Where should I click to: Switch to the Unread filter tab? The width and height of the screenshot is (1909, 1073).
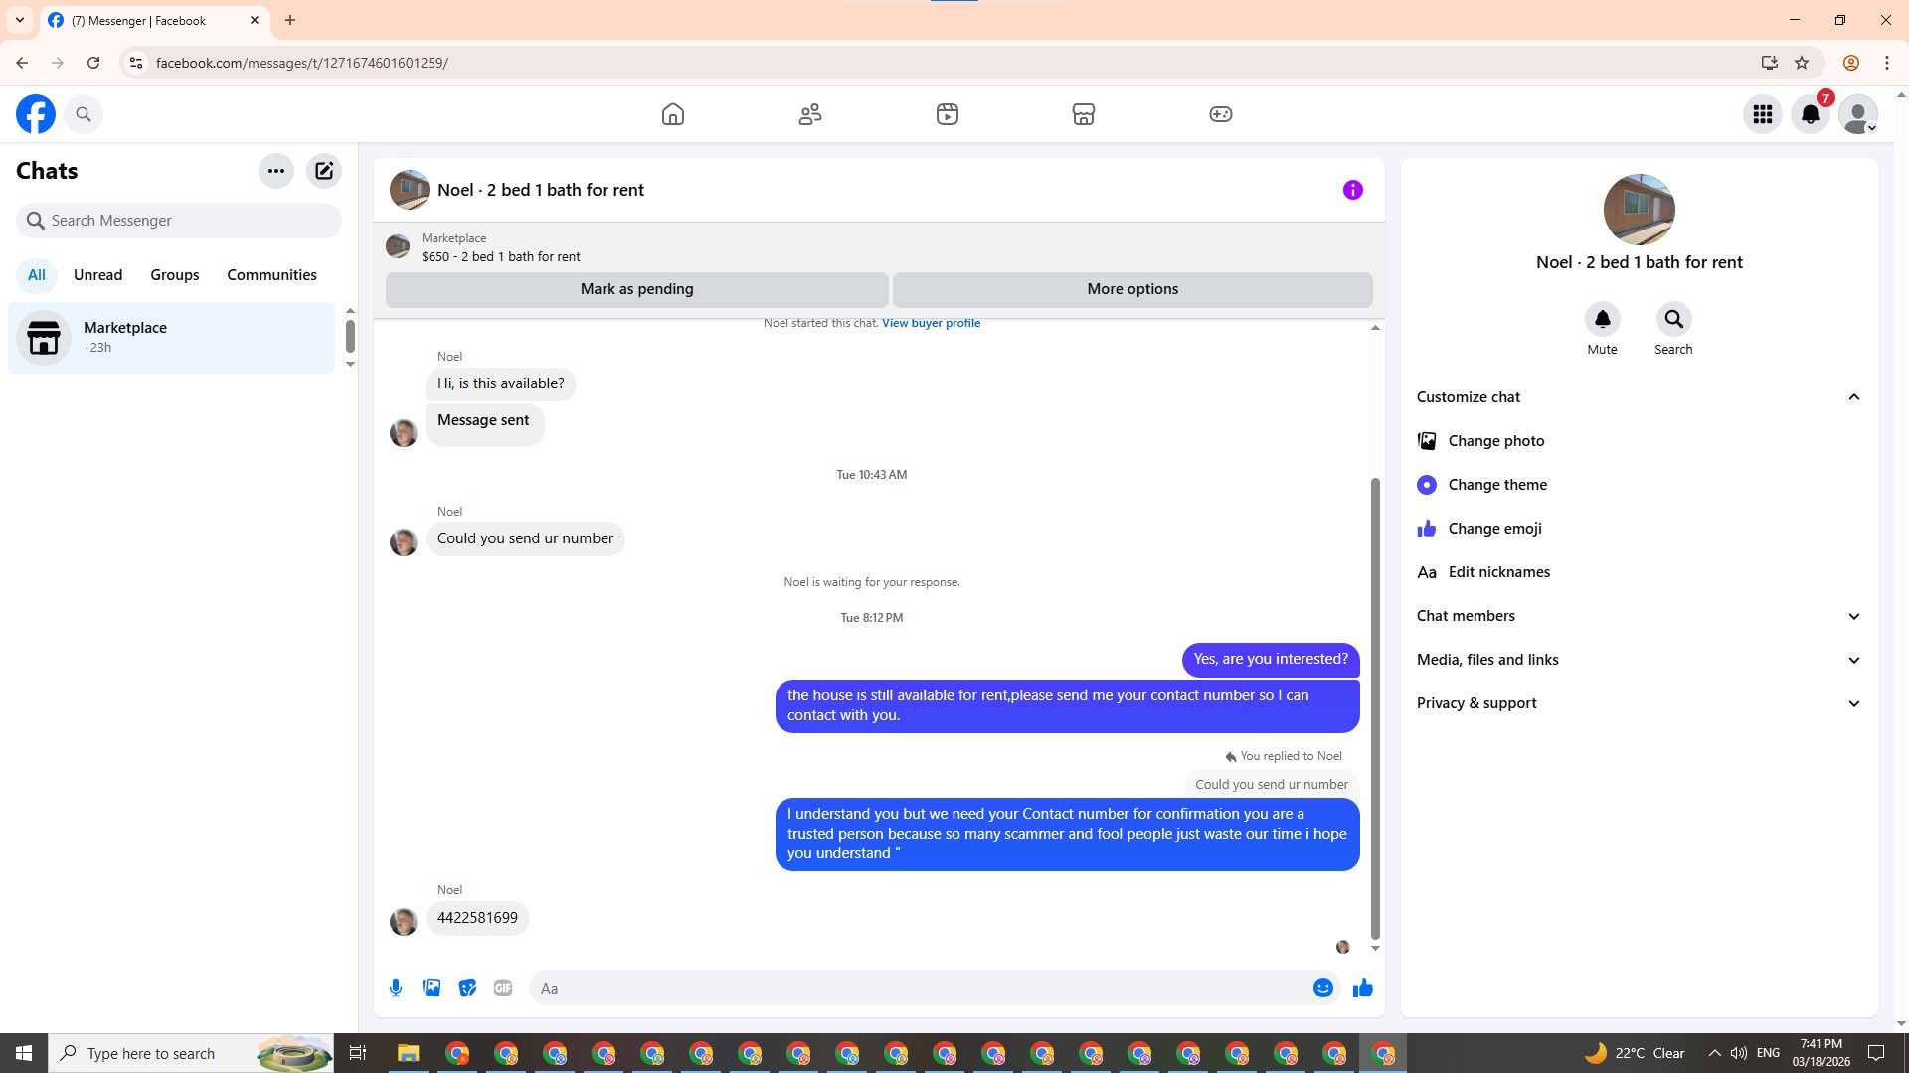coord(97,275)
